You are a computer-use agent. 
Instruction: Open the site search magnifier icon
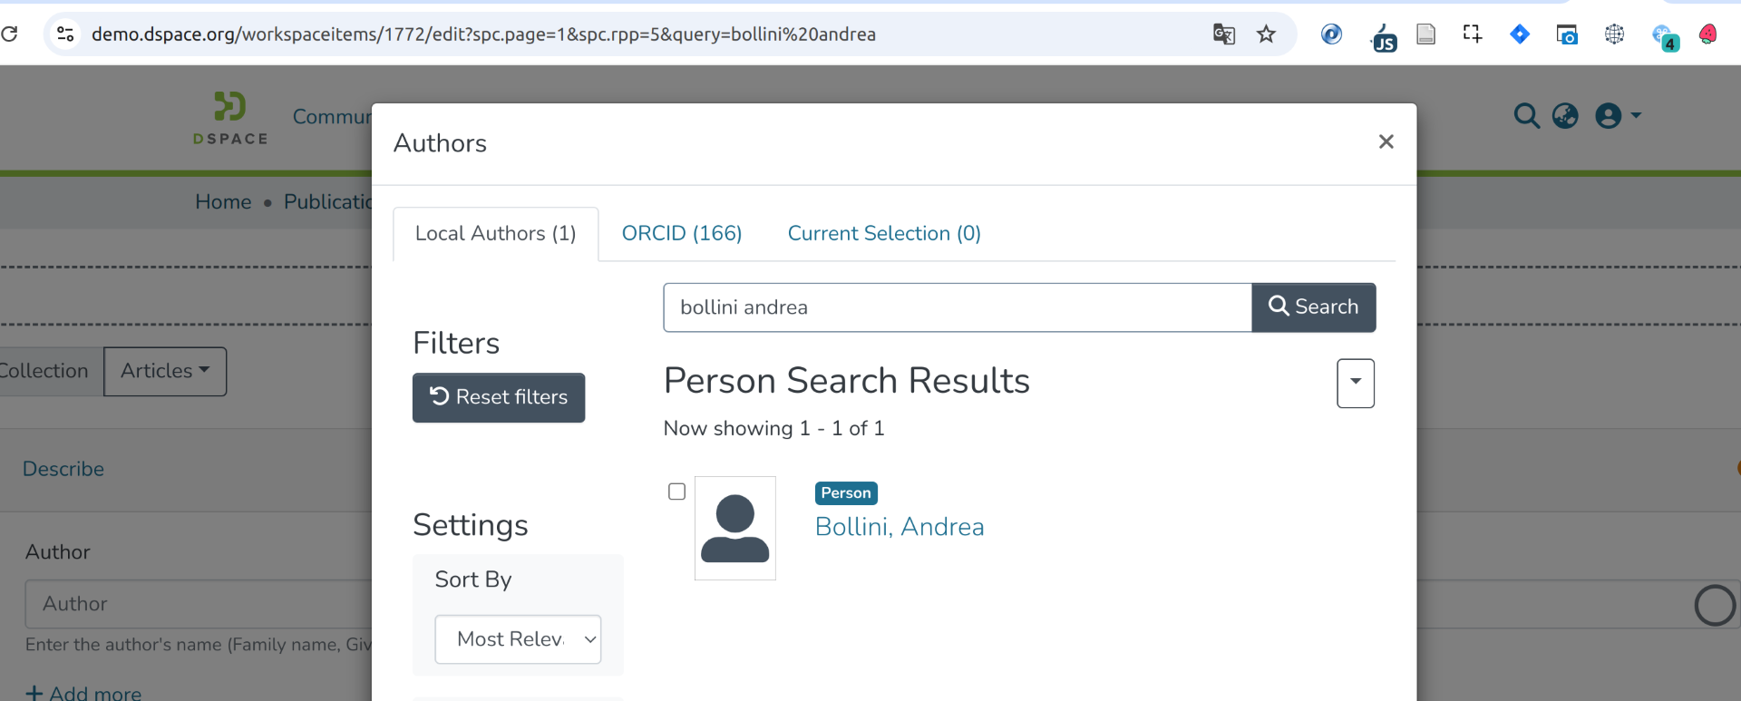click(x=1526, y=116)
